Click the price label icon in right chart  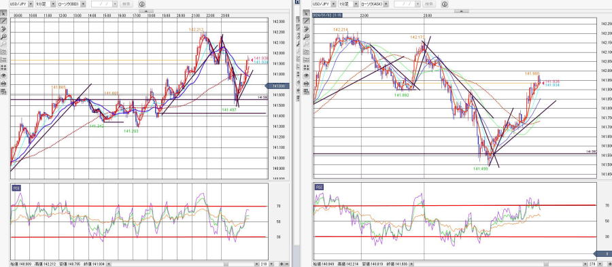[x=307, y=60]
